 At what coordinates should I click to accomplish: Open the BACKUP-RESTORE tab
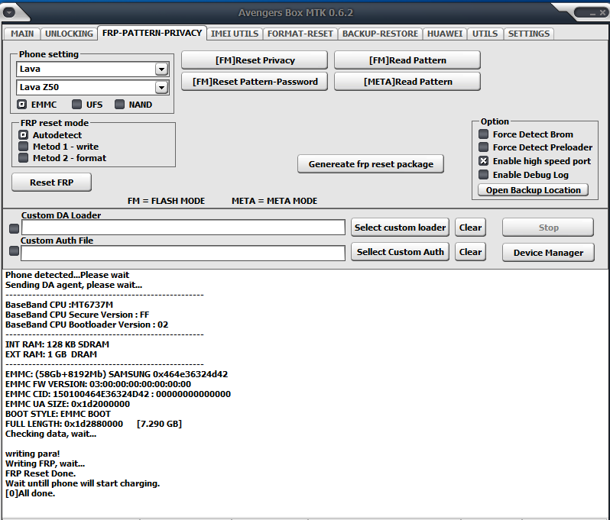(x=380, y=34)
